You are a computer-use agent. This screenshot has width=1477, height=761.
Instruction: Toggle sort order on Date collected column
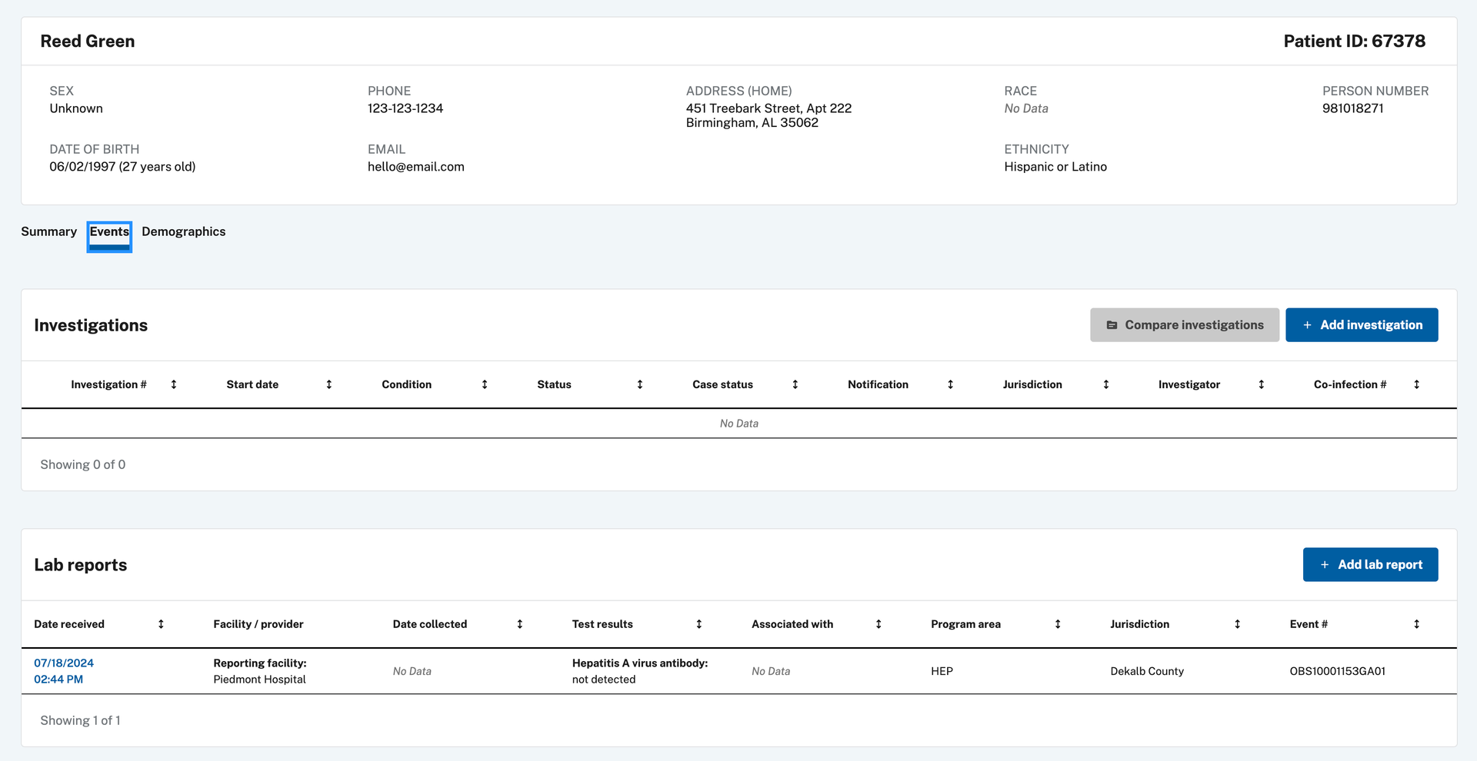519,624
